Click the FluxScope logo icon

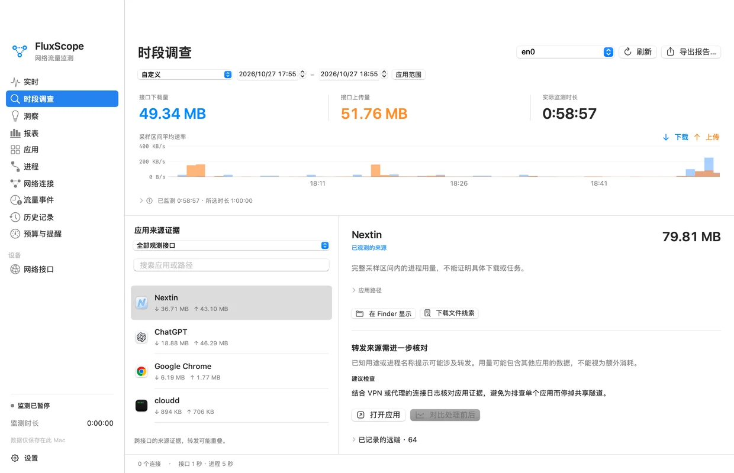click(20, 51)
